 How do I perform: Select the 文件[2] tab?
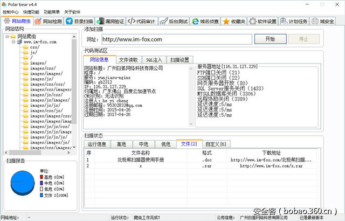[189, 143]
